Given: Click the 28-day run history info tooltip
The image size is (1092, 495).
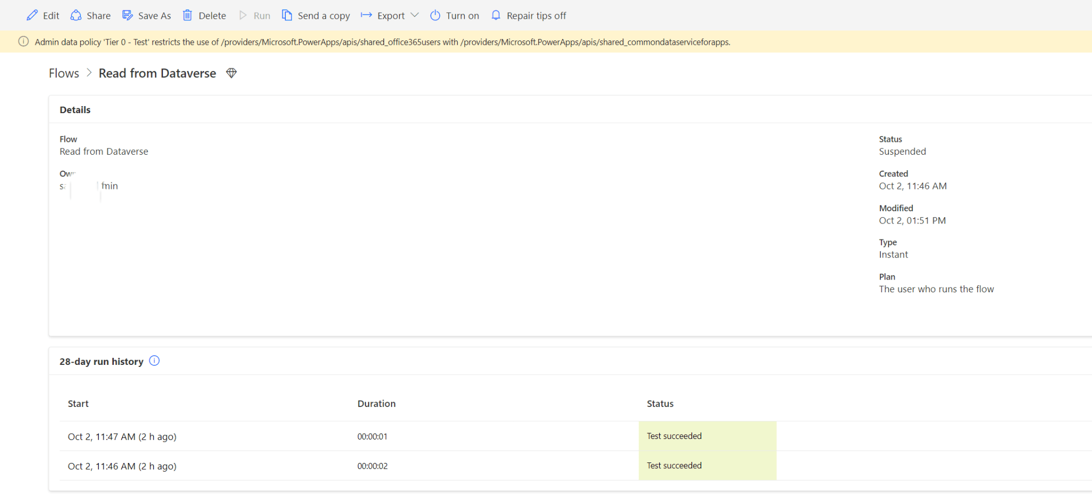Looking at the screenshot, I should (x=154, y=361).
